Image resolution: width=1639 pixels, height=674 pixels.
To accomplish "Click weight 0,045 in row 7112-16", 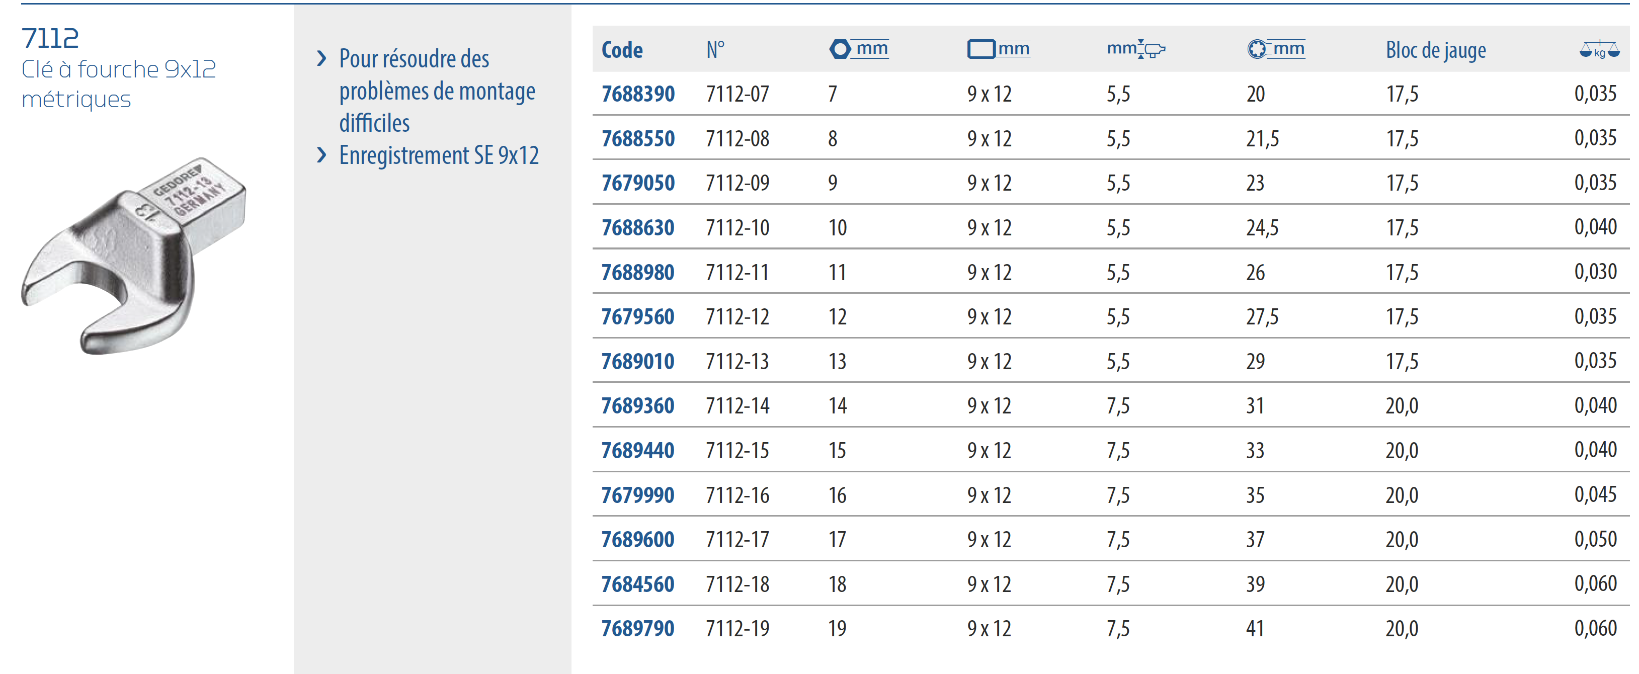I will [x=1596, y=494].
